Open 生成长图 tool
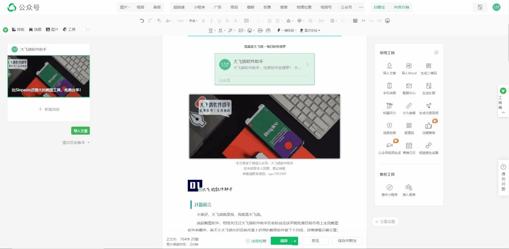This screenshot has width=509, height=249. click(x=428, y=88)
